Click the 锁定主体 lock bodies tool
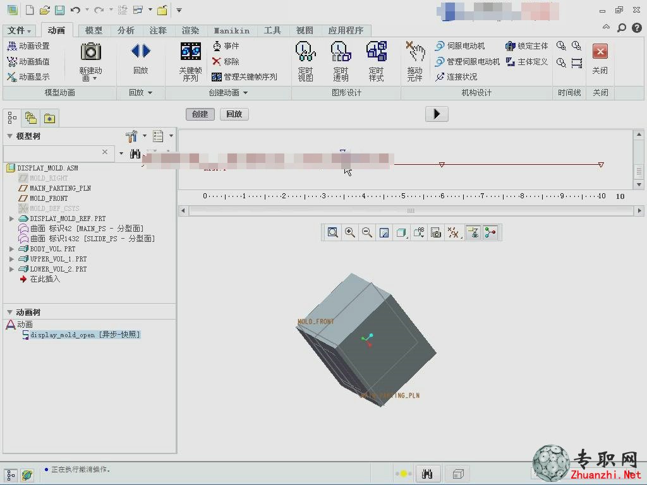 pos(527,45)
